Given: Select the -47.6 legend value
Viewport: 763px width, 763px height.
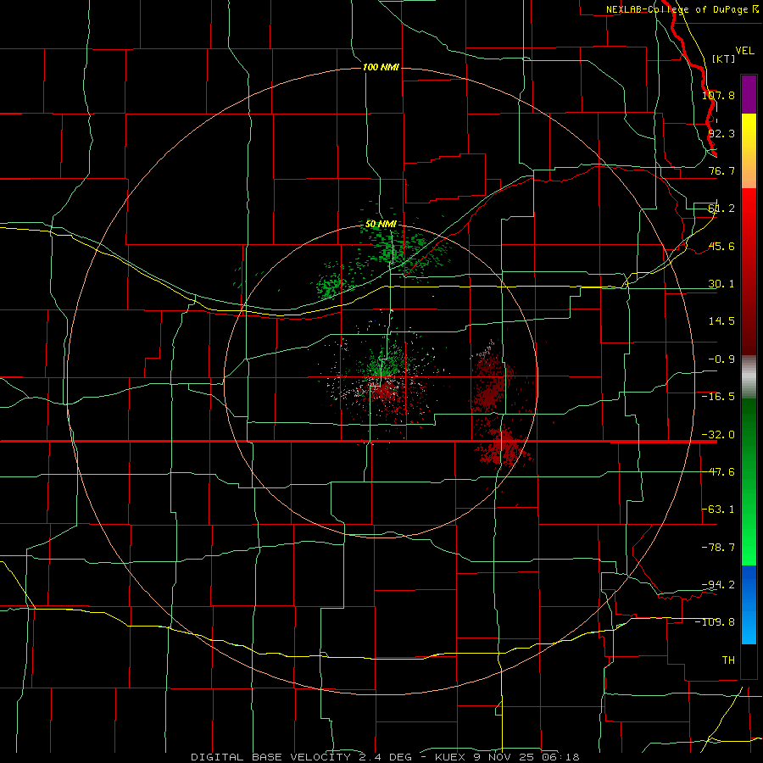Looking at the screenshot, I should point(718,472).
